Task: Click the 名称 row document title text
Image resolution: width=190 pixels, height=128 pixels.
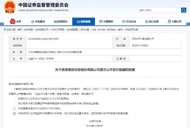Action: (x=55, y=52)
